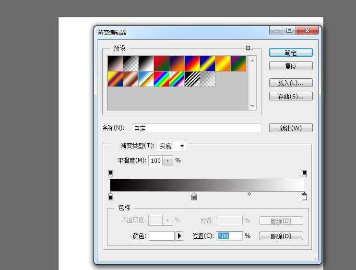The width and height of the screenshot is (356, 270).
Task: Select the black-to-pink foreground gradient preset
Action: coord(115,63)
